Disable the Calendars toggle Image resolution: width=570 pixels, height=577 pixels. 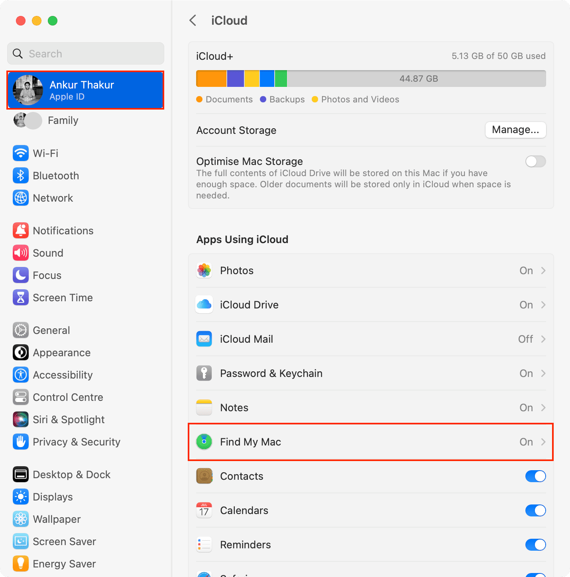point(535,510)
